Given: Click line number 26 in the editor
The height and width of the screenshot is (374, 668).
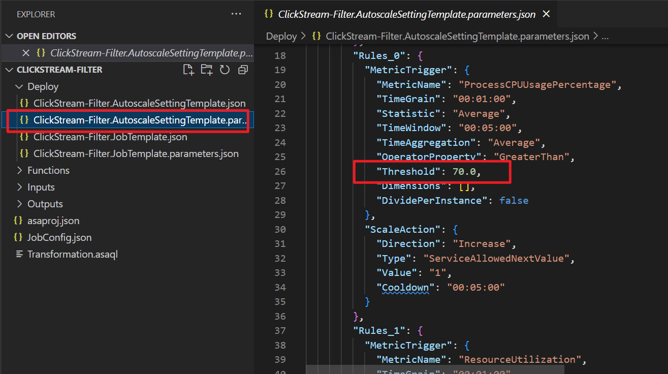Looking at the screenshot, I should 280,171.
